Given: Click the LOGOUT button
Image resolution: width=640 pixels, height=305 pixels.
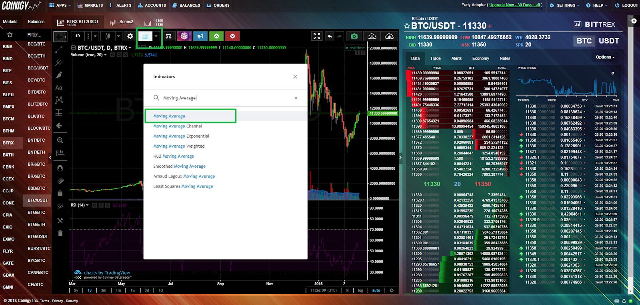Looking at the screenshot, I should pyautogui.click(x=626, y=5).
